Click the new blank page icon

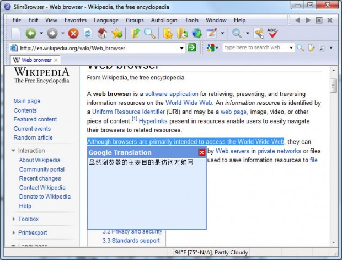click(15, 34)
